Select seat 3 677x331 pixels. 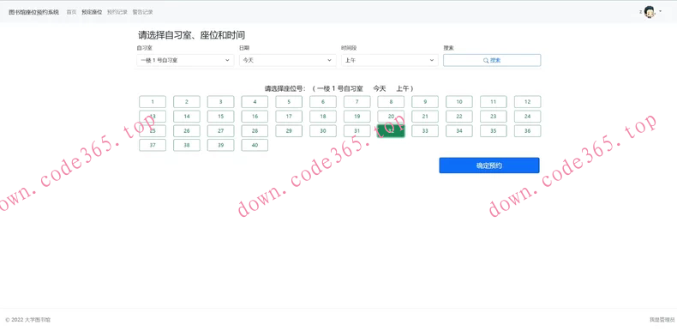click(220, 102)
